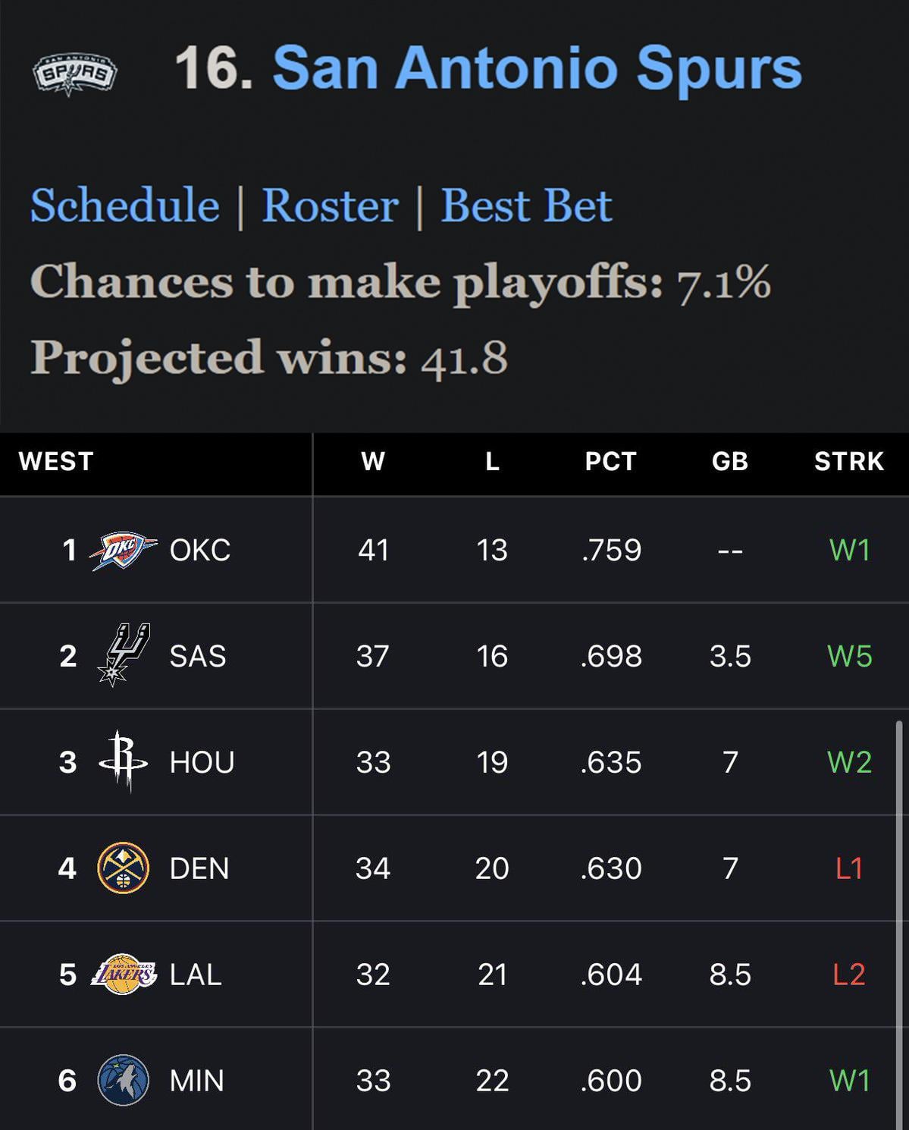The image size is (909, 1130).
Task: Sort standings by the GB column header
Action: pos(730,461)
